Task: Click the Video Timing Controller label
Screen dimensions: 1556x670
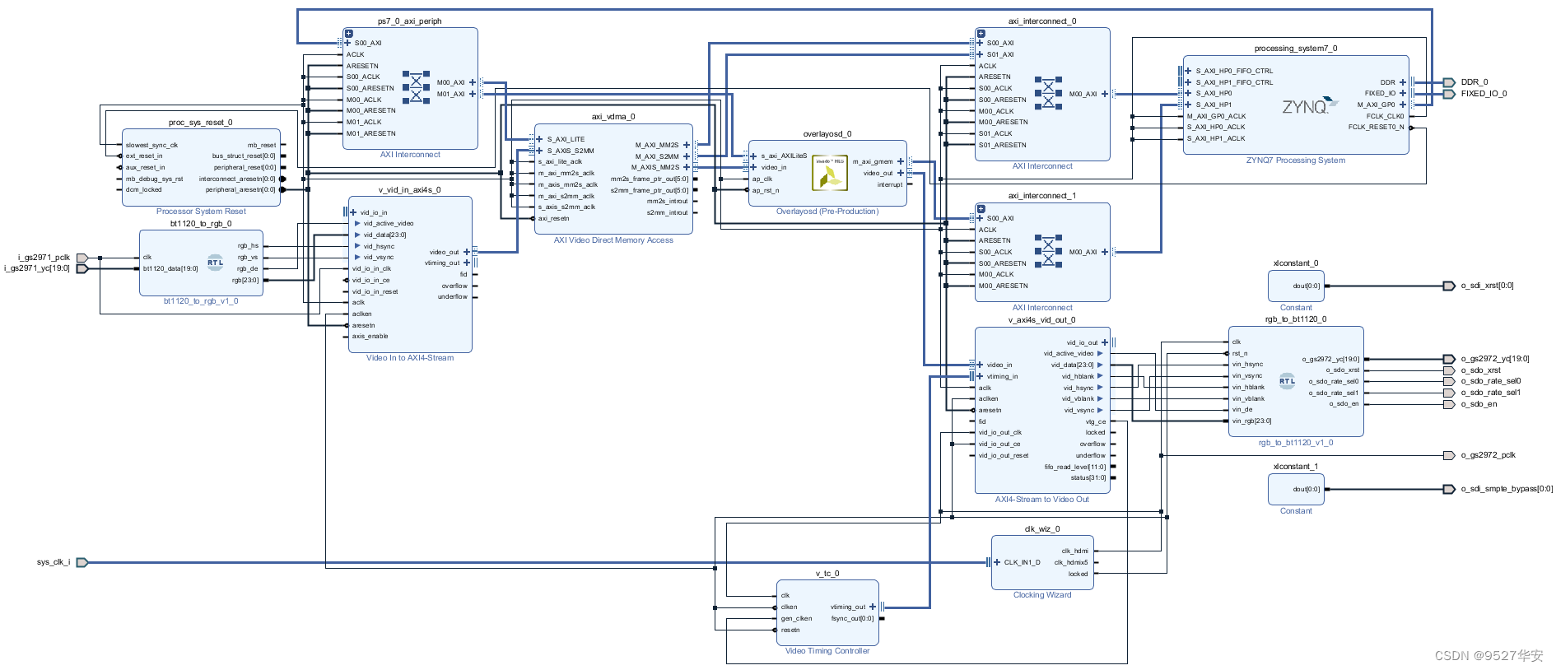Action: click(827, 651)
